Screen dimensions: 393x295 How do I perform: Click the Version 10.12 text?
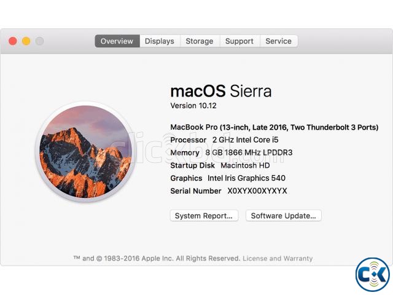pos(193,106)
